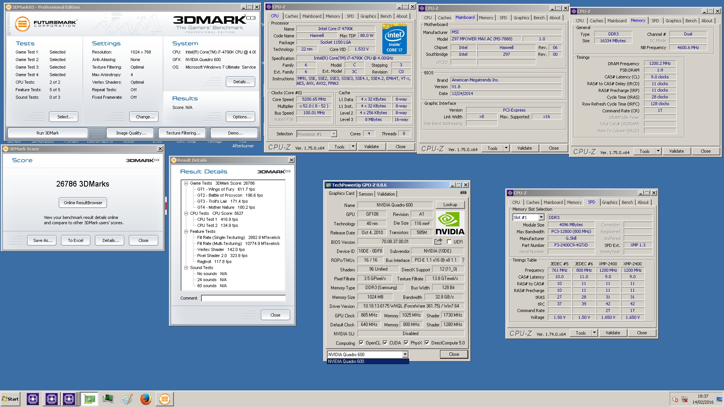Image resolution: width=724 pixels, height=407 pixels.
Task: Open Tools dropdown arrow in Memory CPU-Z window
Action: [658, 151]
